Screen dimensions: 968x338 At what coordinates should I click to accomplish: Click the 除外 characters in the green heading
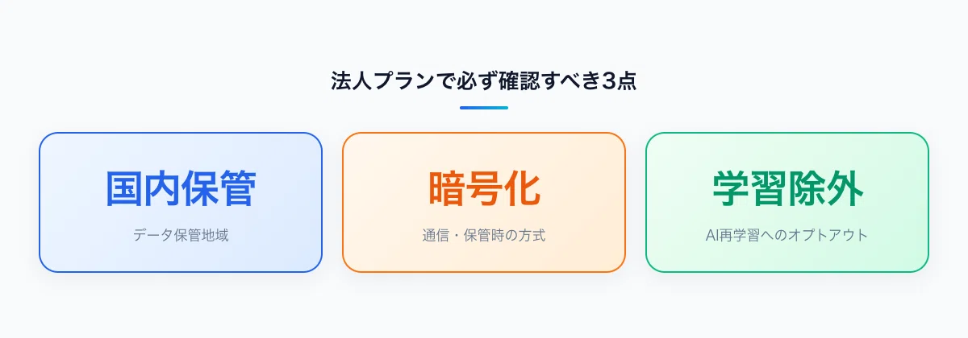825,190
